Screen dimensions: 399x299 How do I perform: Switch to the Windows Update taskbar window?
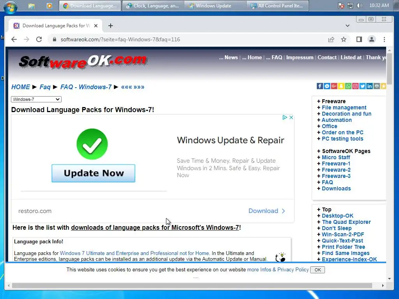pos(215,6)
